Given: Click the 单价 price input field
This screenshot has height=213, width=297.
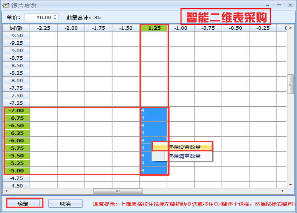Looking at the screenshot, I should (x=39, y=18).
